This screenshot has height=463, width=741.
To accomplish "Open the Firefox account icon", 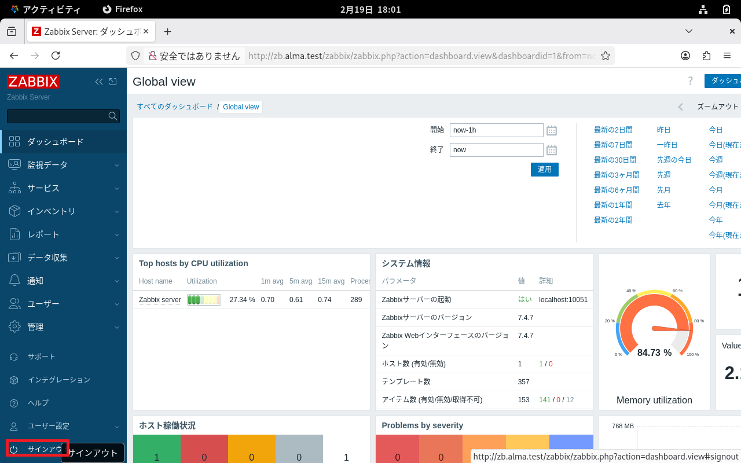I will tap(685, 56).
